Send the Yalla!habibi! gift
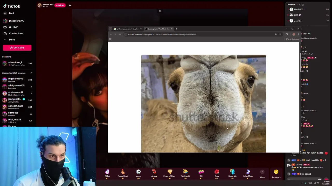 tap(185, 174)
